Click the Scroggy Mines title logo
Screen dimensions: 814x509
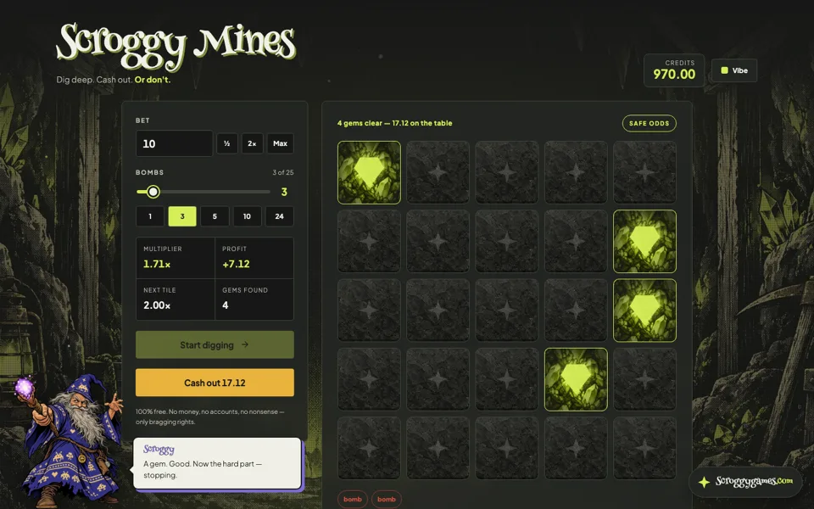coord(176,46)
